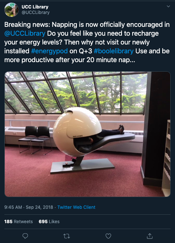
Task: Enlarge the energy pod photo
Action: tap(87, 134)
